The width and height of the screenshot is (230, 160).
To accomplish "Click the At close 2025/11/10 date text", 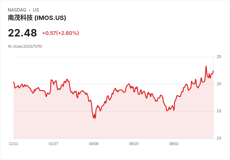I will 25,46.
